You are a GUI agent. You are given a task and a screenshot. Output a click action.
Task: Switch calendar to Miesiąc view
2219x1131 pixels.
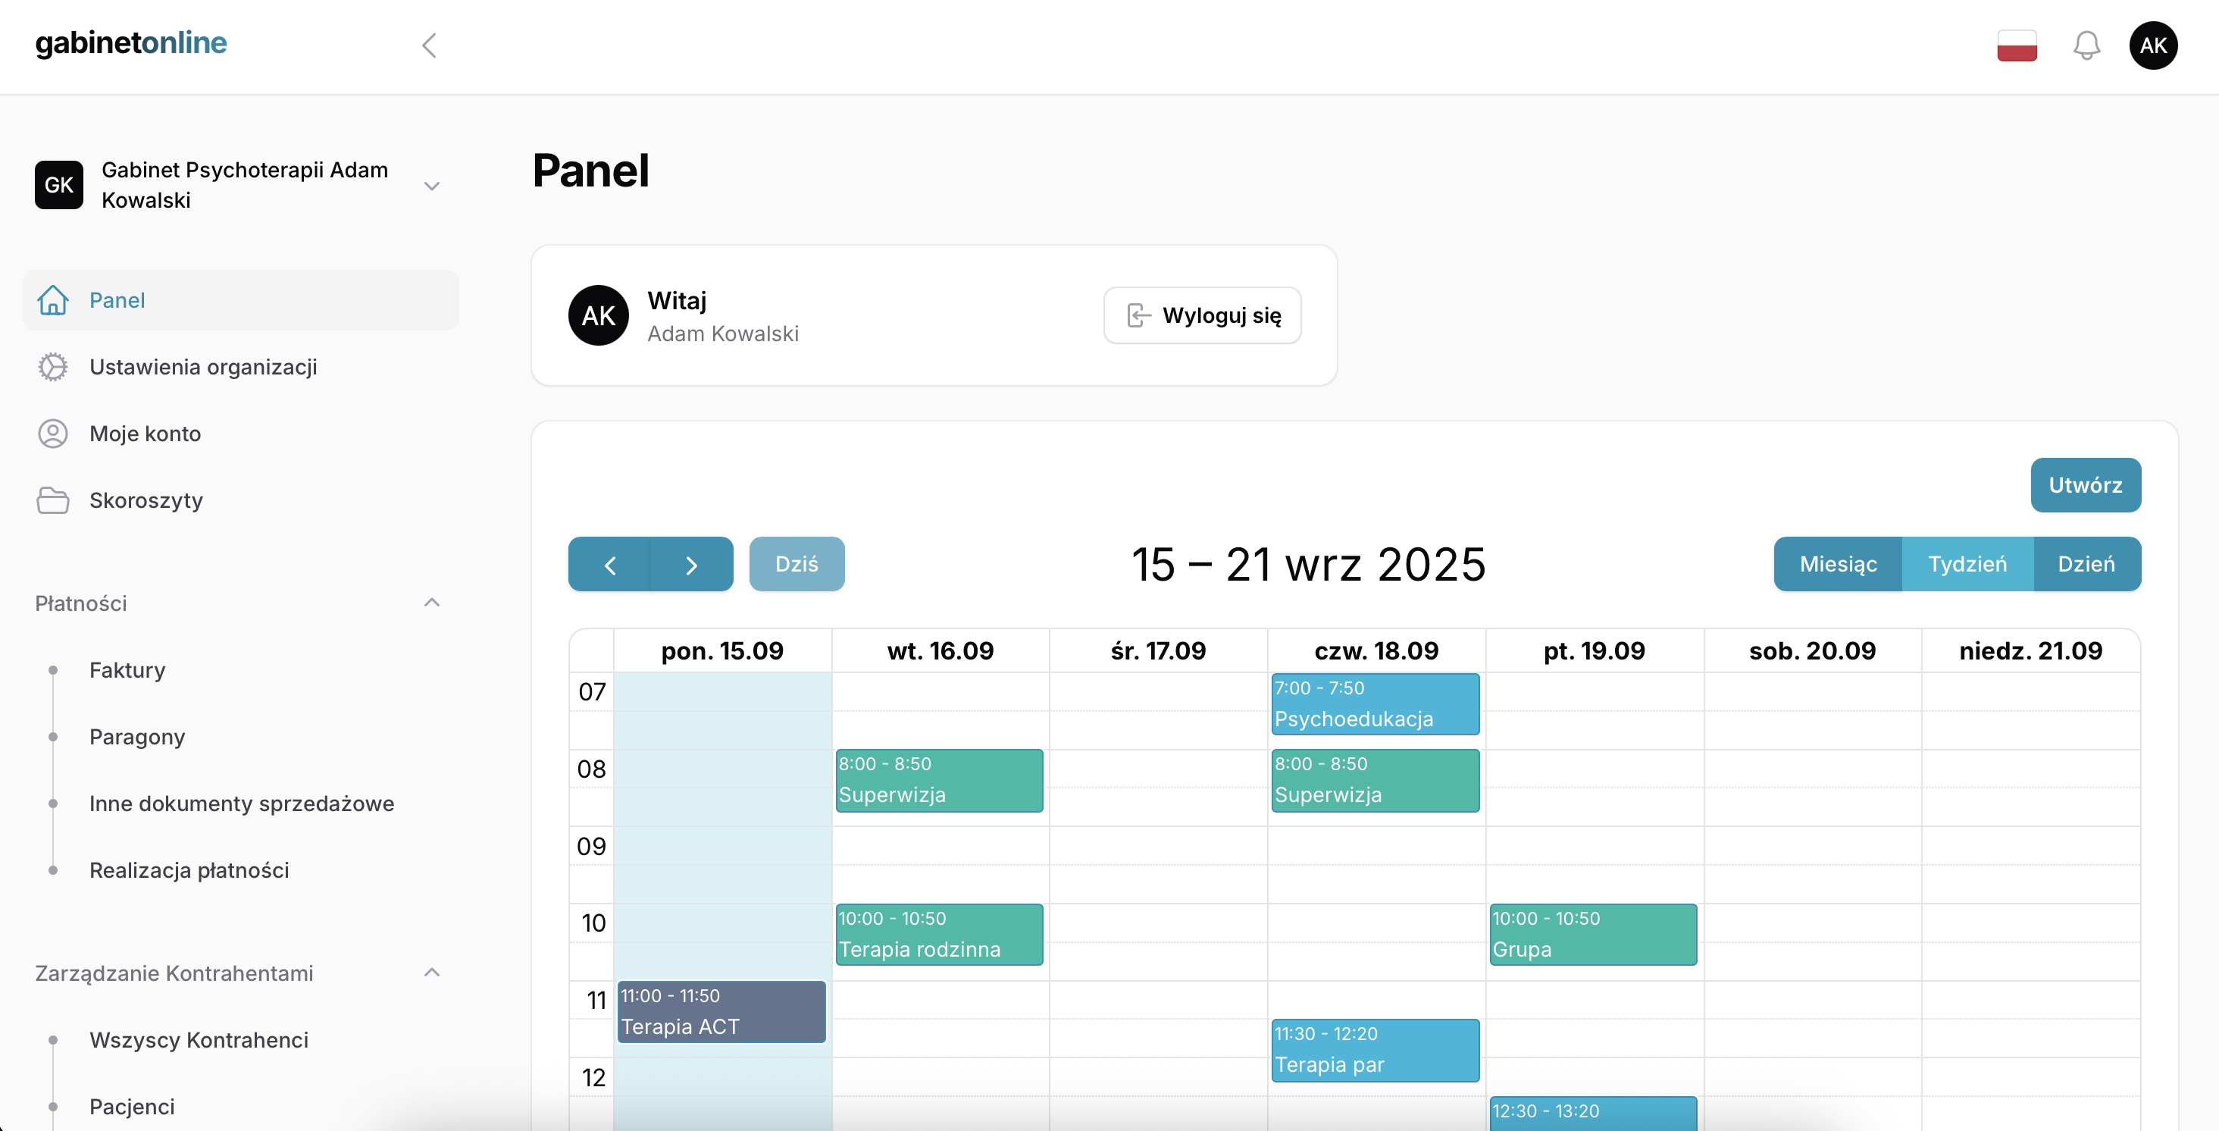(1837, 564)
